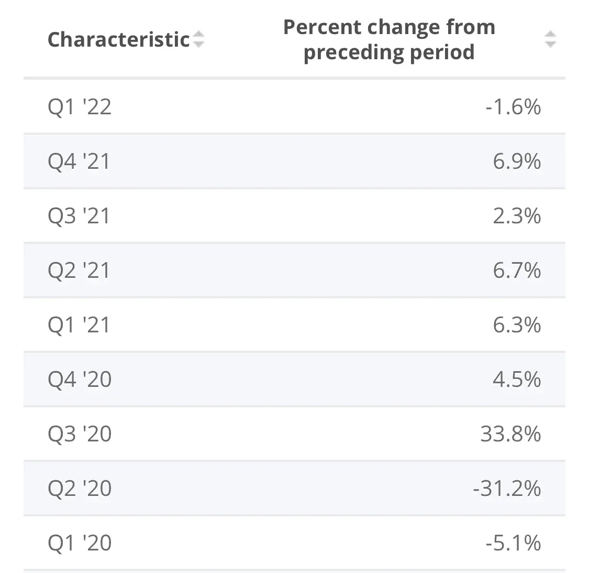Click the -1.6% value cell
This screenshot has height=573, width=589.
pyautogui.click(x=513, y=107)
